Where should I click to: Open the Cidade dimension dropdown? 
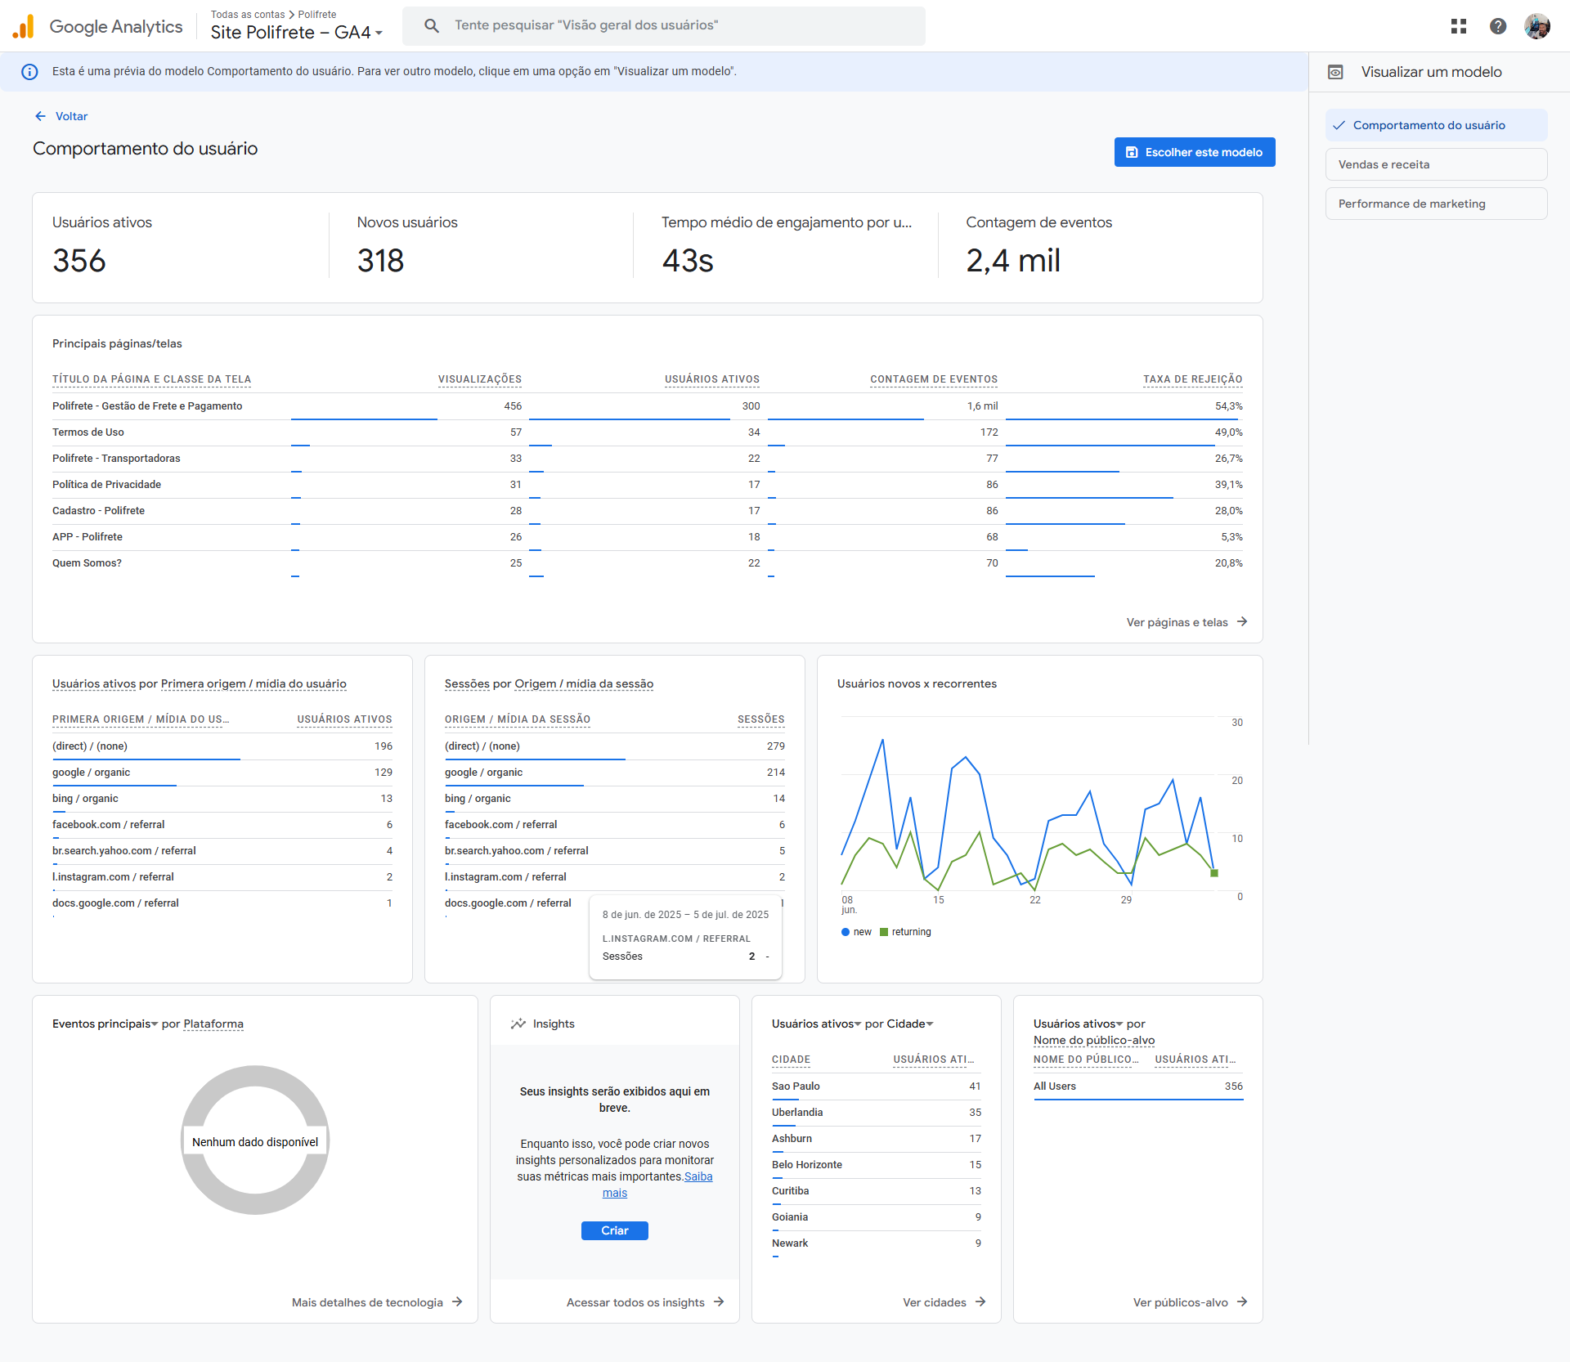[910, 1024]
